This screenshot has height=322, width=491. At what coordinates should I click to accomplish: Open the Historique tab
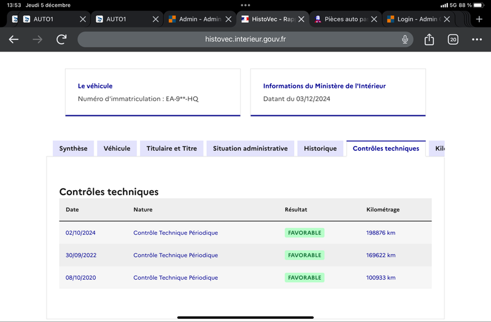pyautogui.click(x=320, y=148)
